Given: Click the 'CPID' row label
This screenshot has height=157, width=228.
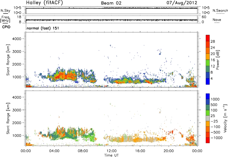Looking at the screenshot, I should tap(6, 27).
